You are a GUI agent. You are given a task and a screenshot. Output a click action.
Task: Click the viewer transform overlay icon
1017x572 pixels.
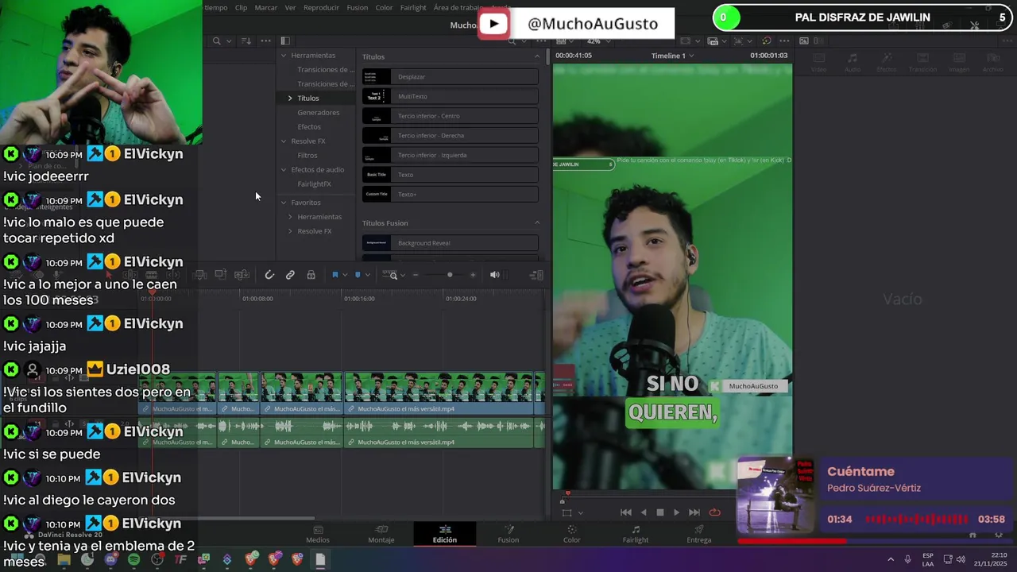(x=567, y=512)
